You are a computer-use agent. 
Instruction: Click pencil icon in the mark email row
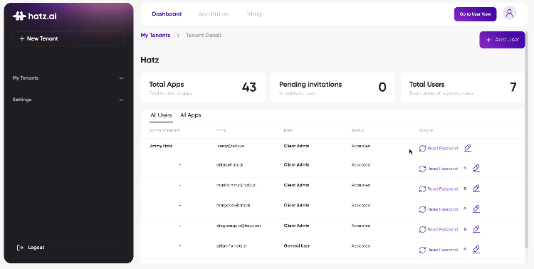[x=476, y=189]
